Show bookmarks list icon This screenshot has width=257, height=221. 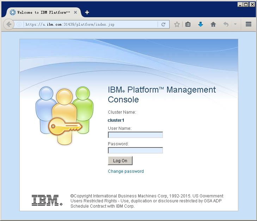click(188, 25)
